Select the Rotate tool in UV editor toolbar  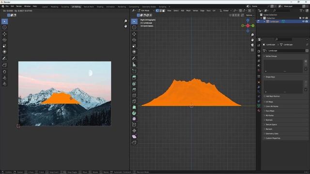(4, 40)
